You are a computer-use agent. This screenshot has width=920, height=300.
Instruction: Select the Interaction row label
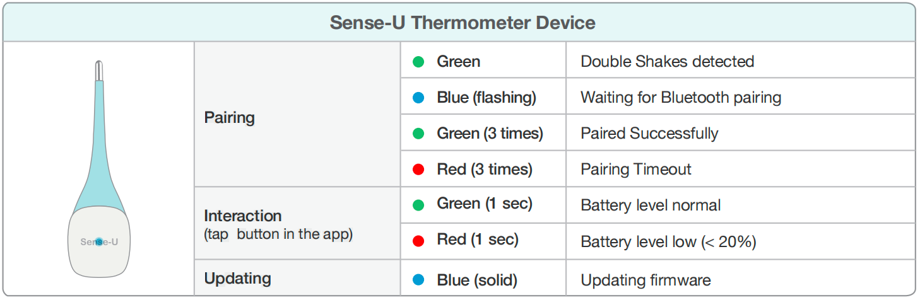(243, 216)
